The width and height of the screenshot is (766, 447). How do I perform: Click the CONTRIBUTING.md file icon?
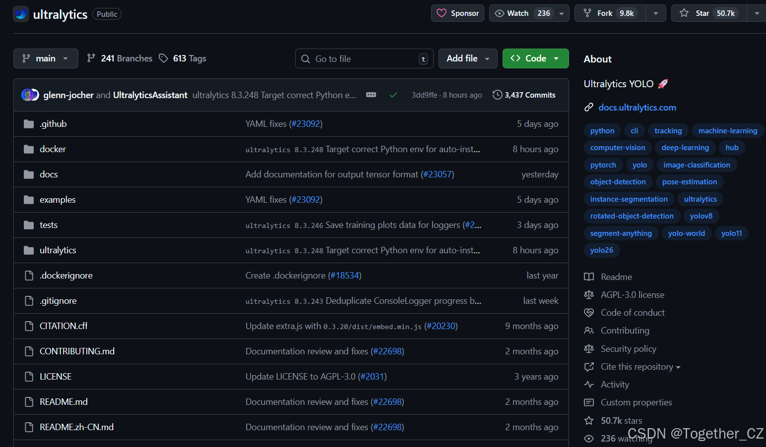click(x=29, y=351)
